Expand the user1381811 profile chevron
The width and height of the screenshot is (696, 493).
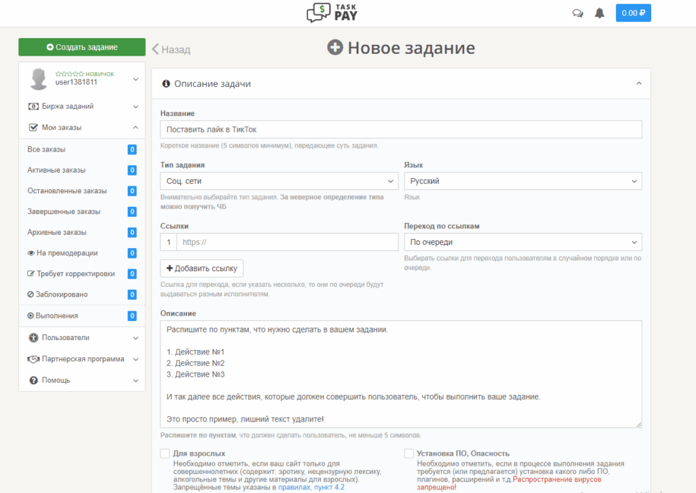[136, 79]
